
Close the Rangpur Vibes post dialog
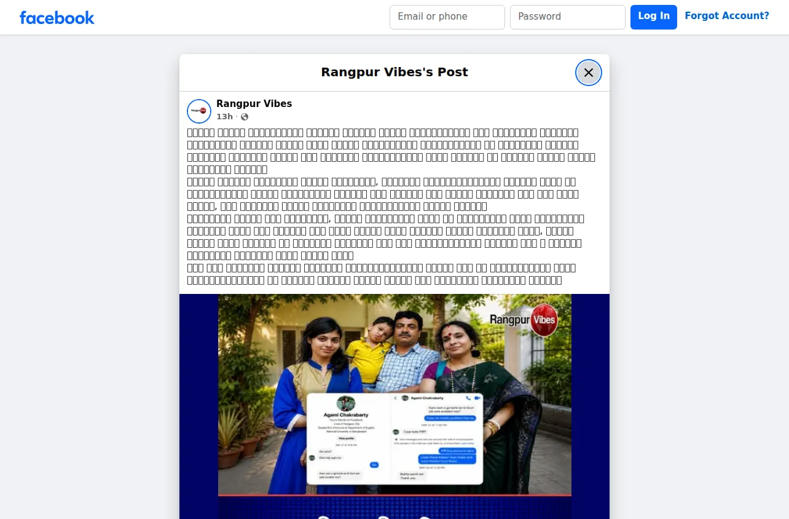(x=588, y=73)
